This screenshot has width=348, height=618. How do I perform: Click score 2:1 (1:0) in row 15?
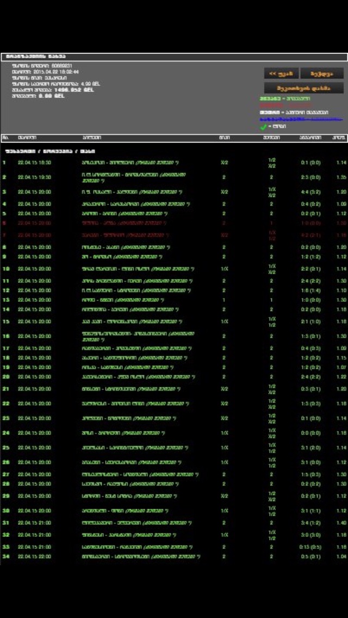[310, 322]
